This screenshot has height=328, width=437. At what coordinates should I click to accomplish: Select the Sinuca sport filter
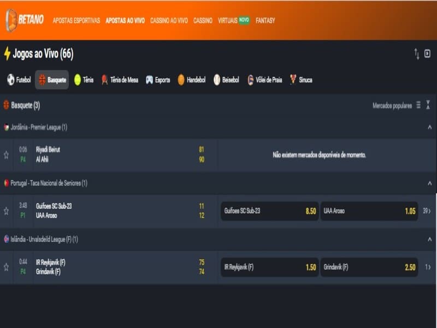301,80
